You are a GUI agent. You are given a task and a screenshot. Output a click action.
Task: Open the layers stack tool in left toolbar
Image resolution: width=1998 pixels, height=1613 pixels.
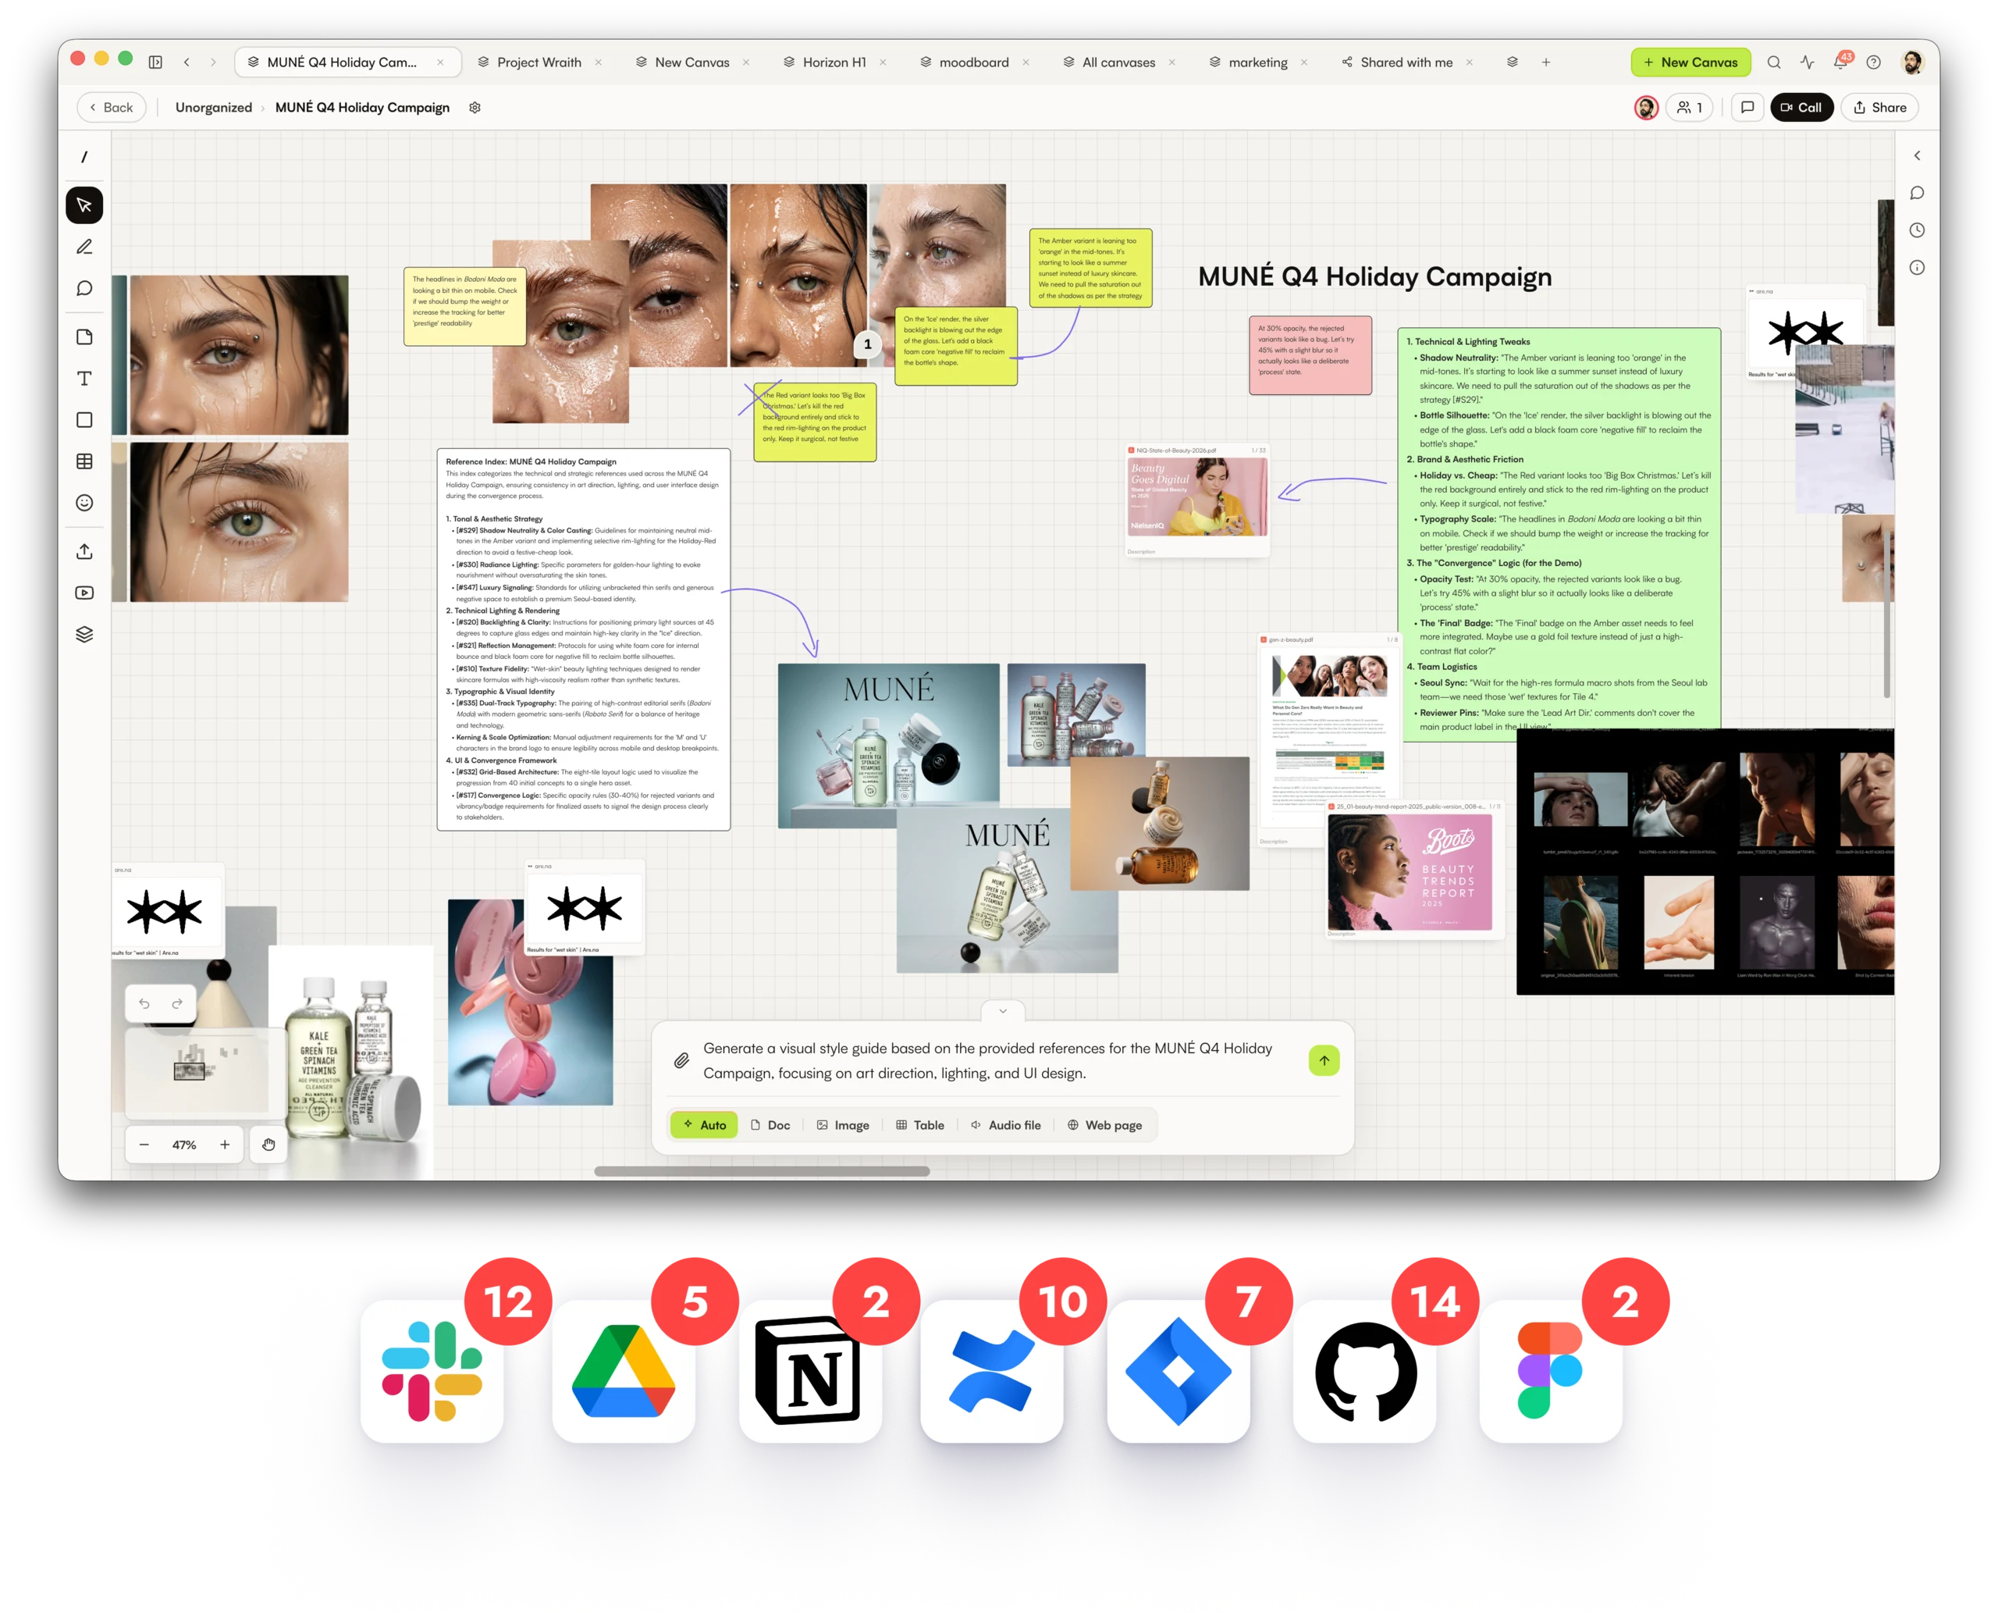tap(84, 635)
